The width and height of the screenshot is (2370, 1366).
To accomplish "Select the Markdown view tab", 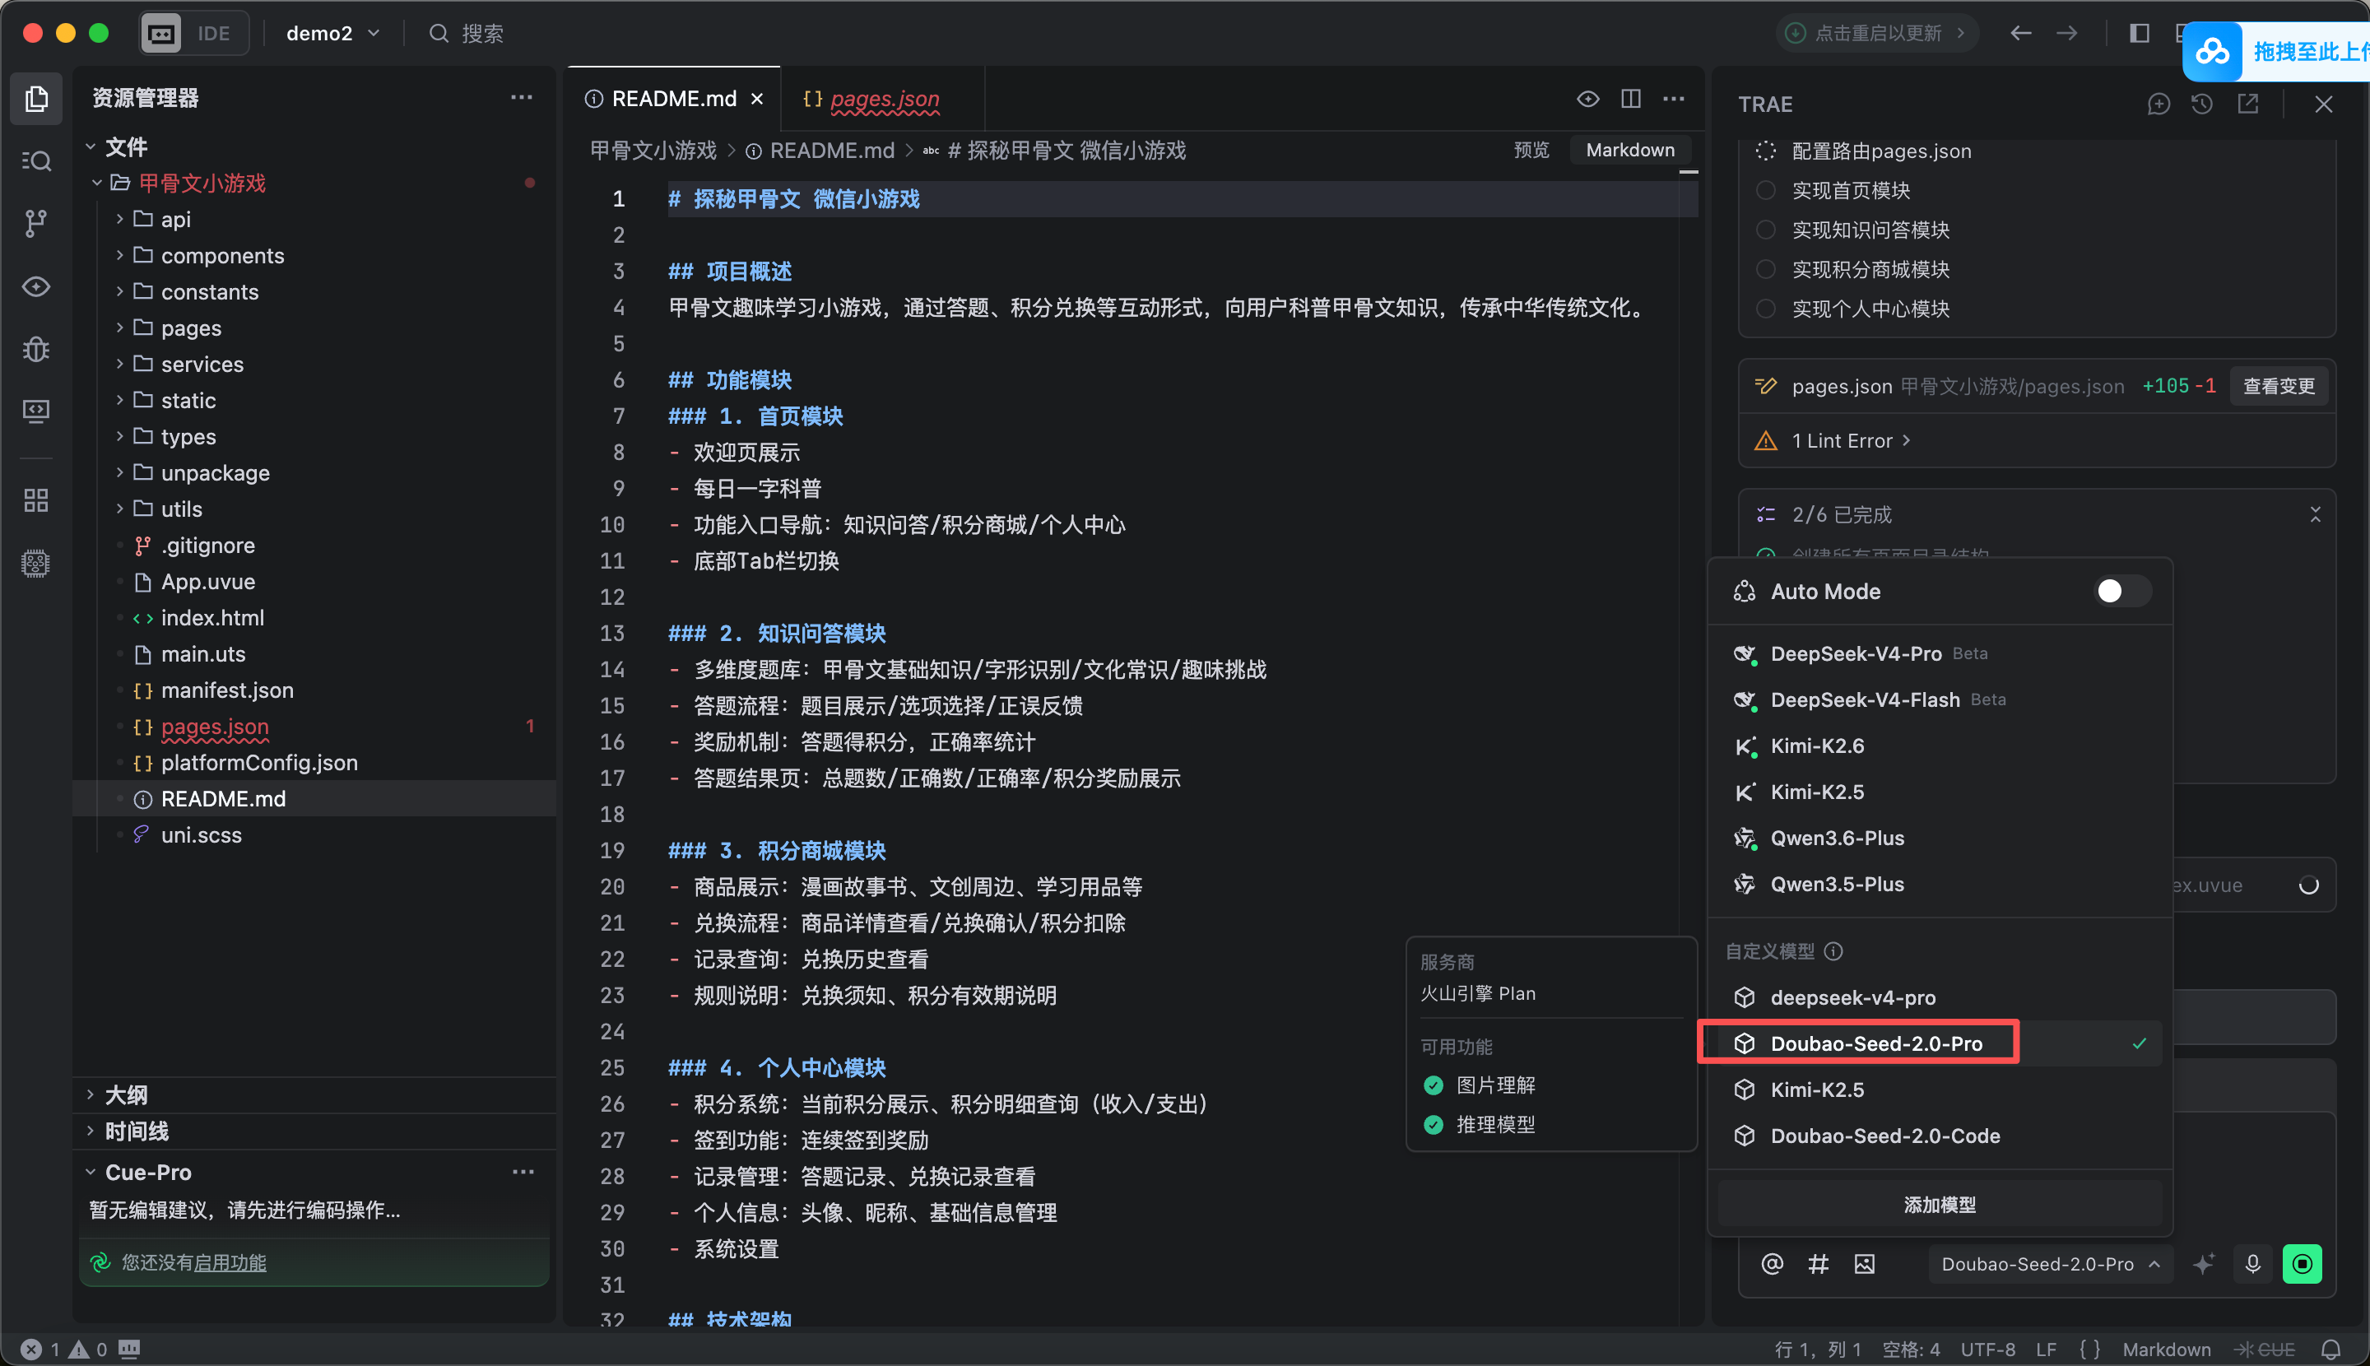I will pos(1629,150).
